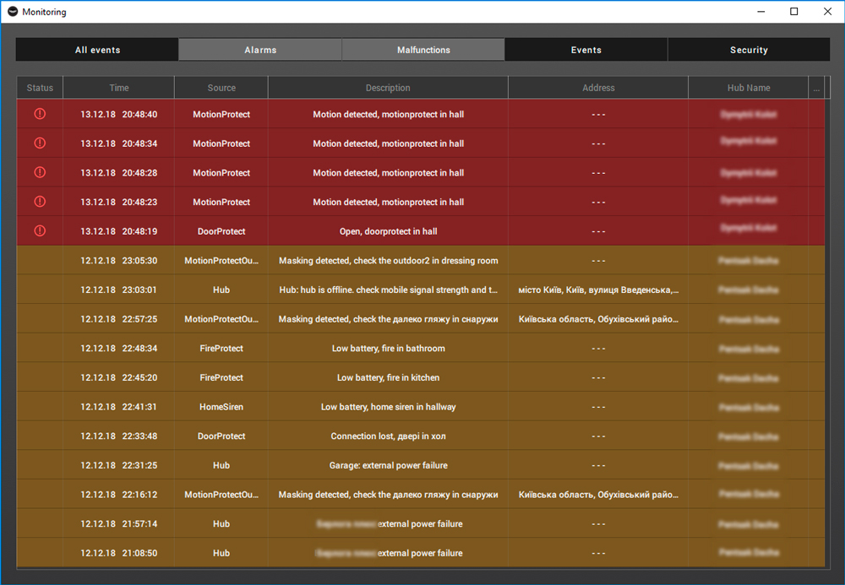
Task: Click the alarm icon for 20:48:34 event
Action: click(40, 144)
